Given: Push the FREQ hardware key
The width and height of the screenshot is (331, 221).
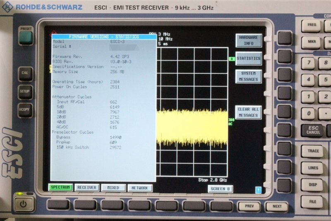Looking at the screenshot, I should pos(312,26).
